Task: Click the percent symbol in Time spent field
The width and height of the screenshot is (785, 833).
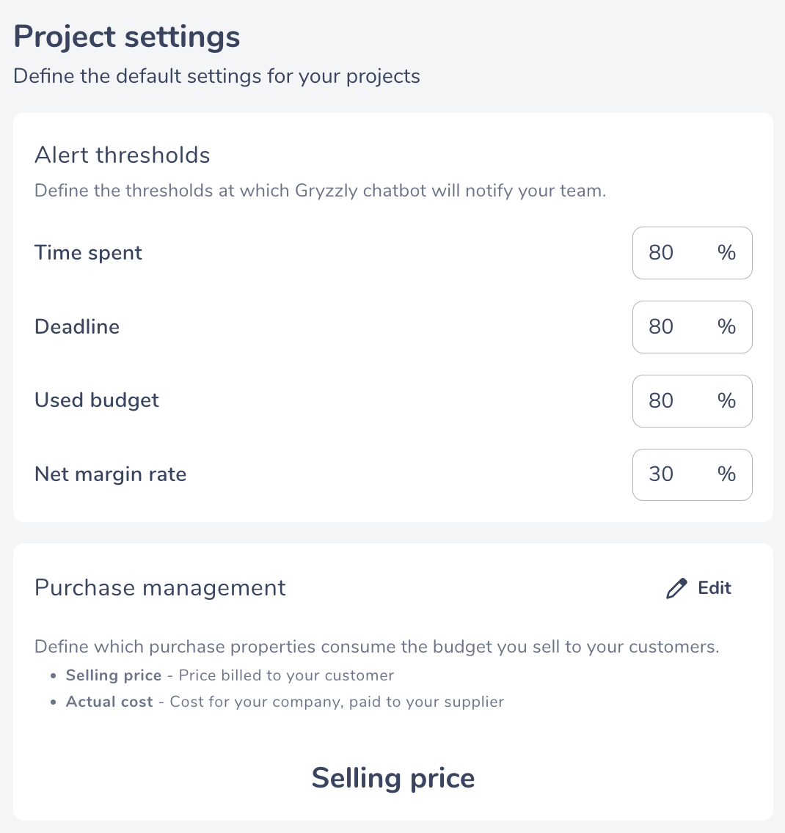Action: point(726,253)
